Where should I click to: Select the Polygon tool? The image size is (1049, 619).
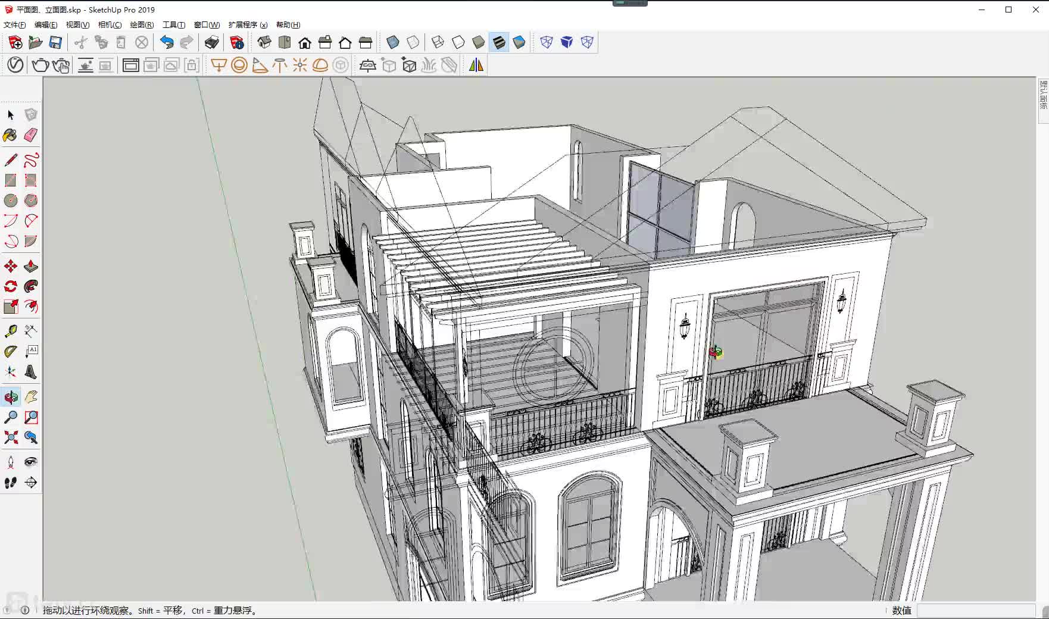tap(31, 201)
